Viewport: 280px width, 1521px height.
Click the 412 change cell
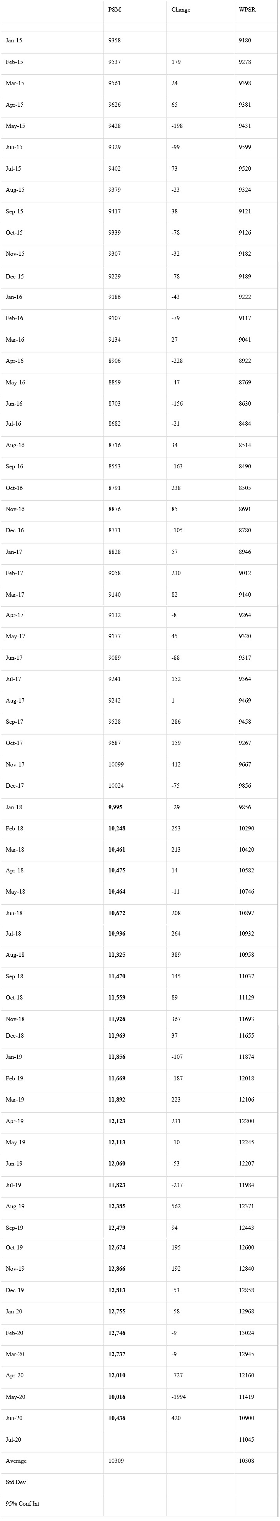(176, 765)
